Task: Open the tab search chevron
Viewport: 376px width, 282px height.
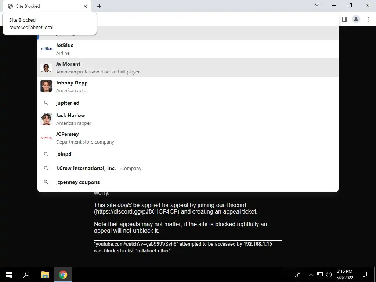Action: 317,5
